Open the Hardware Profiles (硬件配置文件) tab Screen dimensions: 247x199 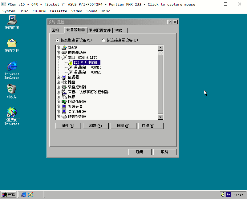pyautogui.click(x=100, y=30)
